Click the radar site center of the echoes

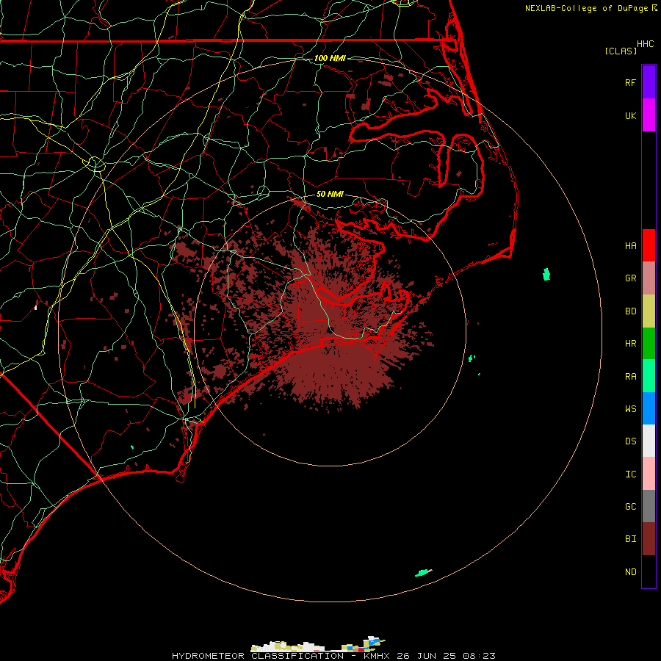pyautogui.click(x=329, y=330)
